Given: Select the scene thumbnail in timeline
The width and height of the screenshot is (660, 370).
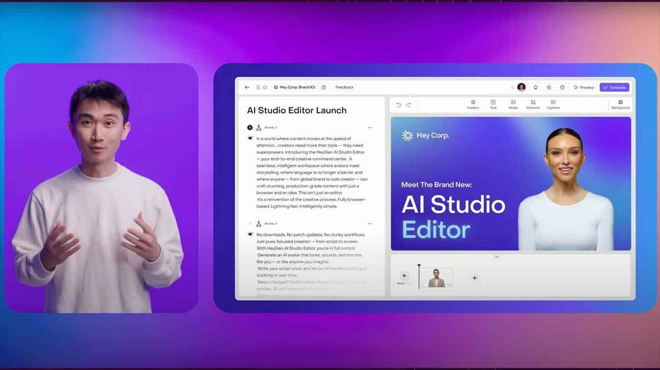Looking at the screenshot, I should [x=436, y=277].
